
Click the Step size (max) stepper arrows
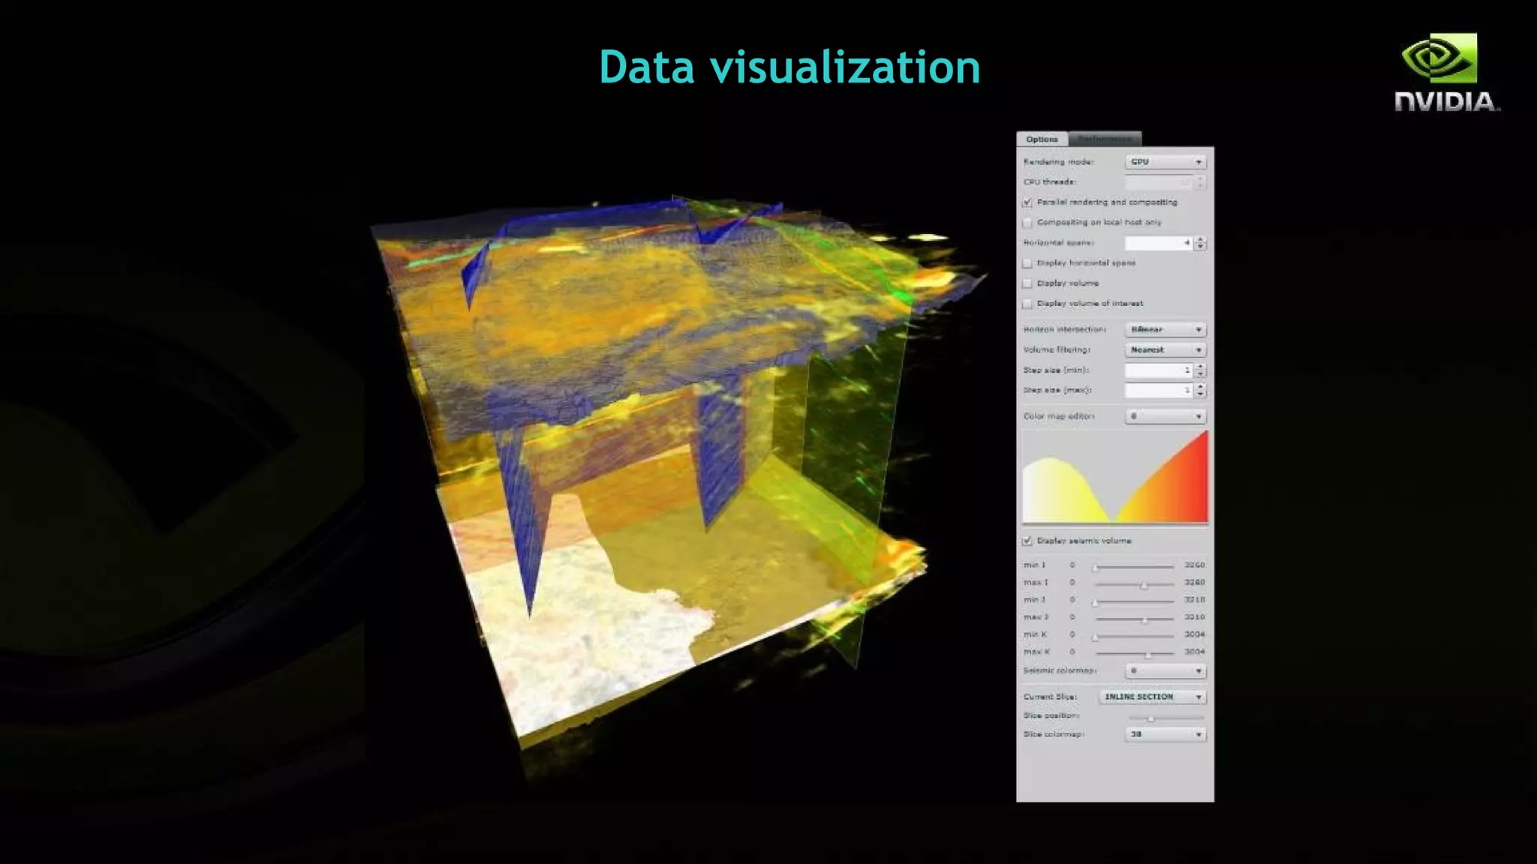[x=1201, y=390]
